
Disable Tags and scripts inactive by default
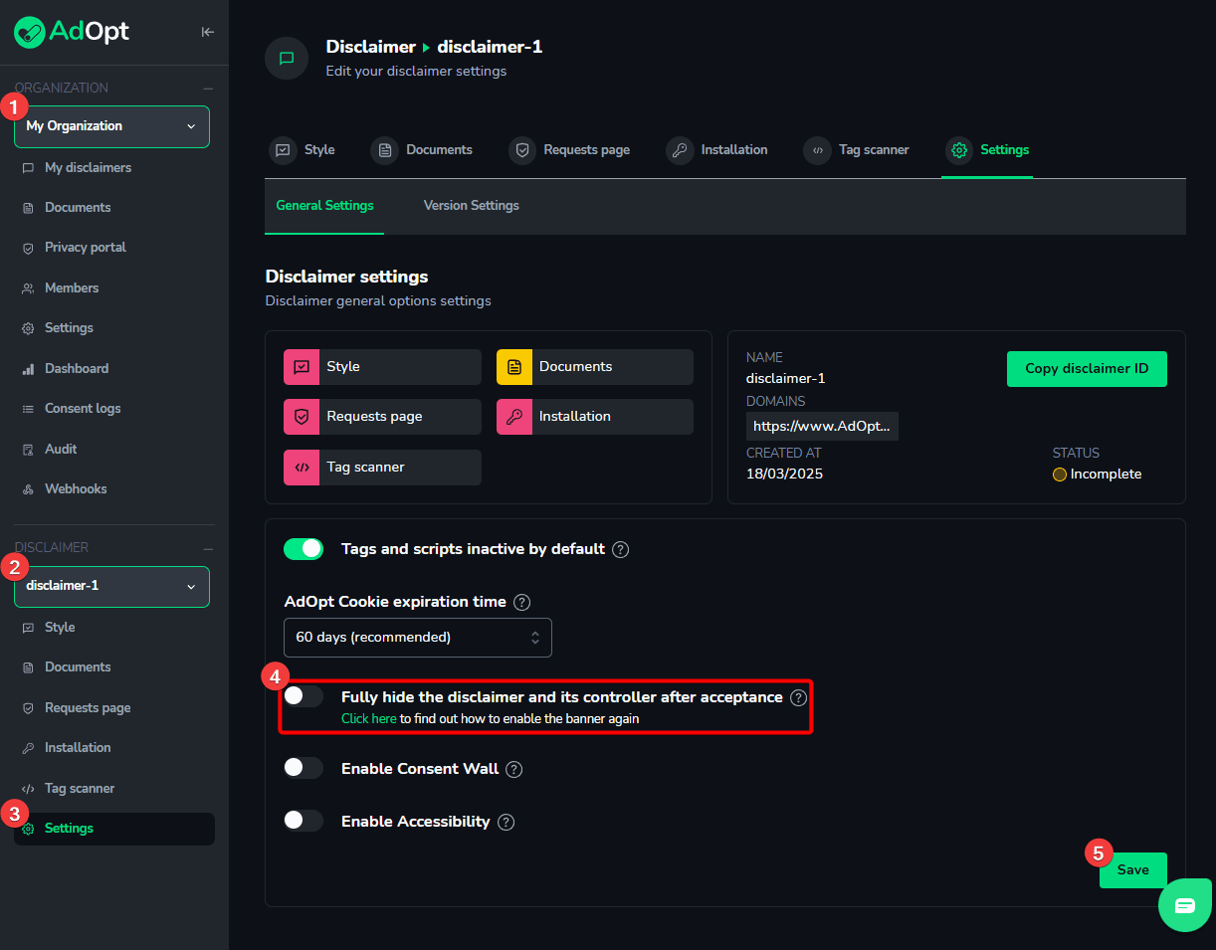[x=304, y=549]
